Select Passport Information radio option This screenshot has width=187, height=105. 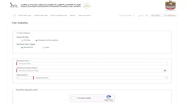click(37, 41)
